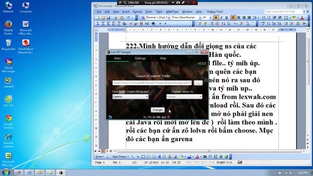
Task: Click the Change! button
Action: tap(157, 110)
